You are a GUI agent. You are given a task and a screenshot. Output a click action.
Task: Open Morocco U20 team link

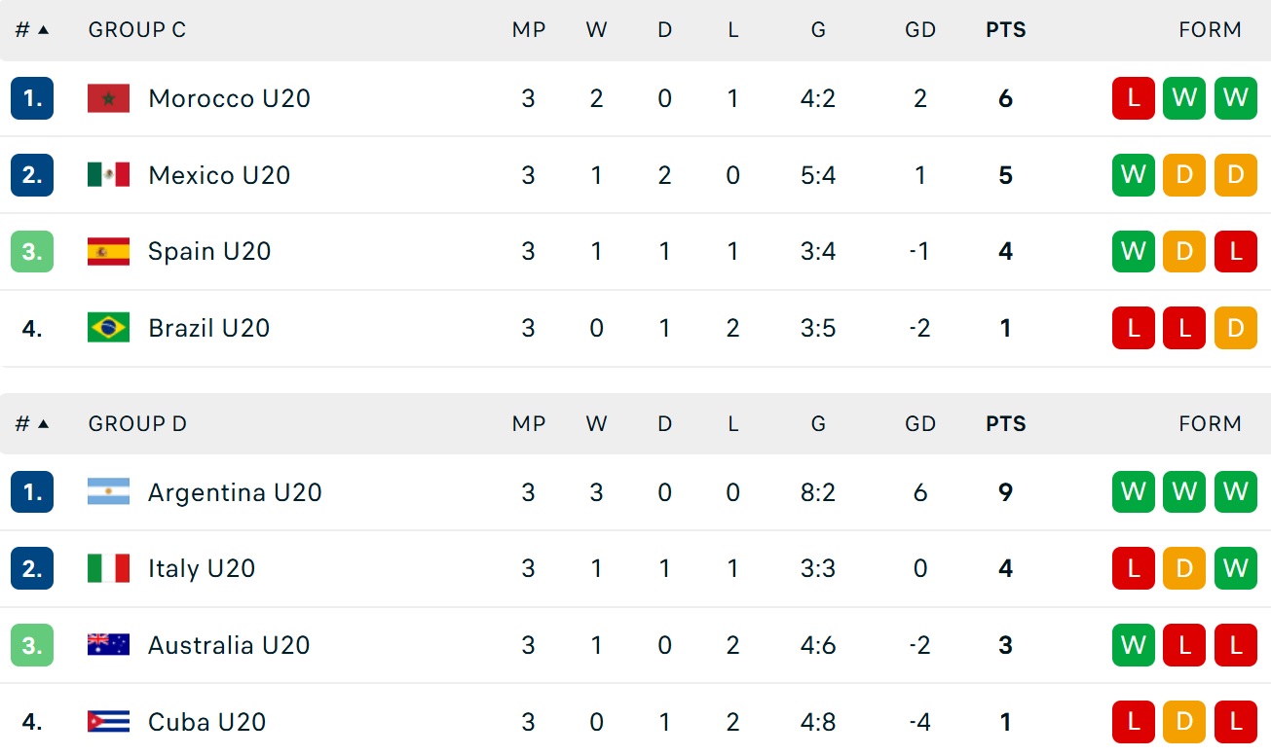click(229, 98)
